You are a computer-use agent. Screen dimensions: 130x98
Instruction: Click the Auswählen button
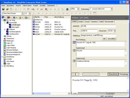tap(112, 39)
